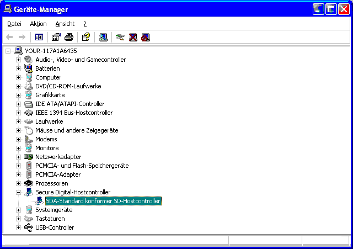This screenshot has height=249, width=353.
Task: Expand PCMCIA- und Flash-Speichergeräte node
Action: tap(18, 166)
